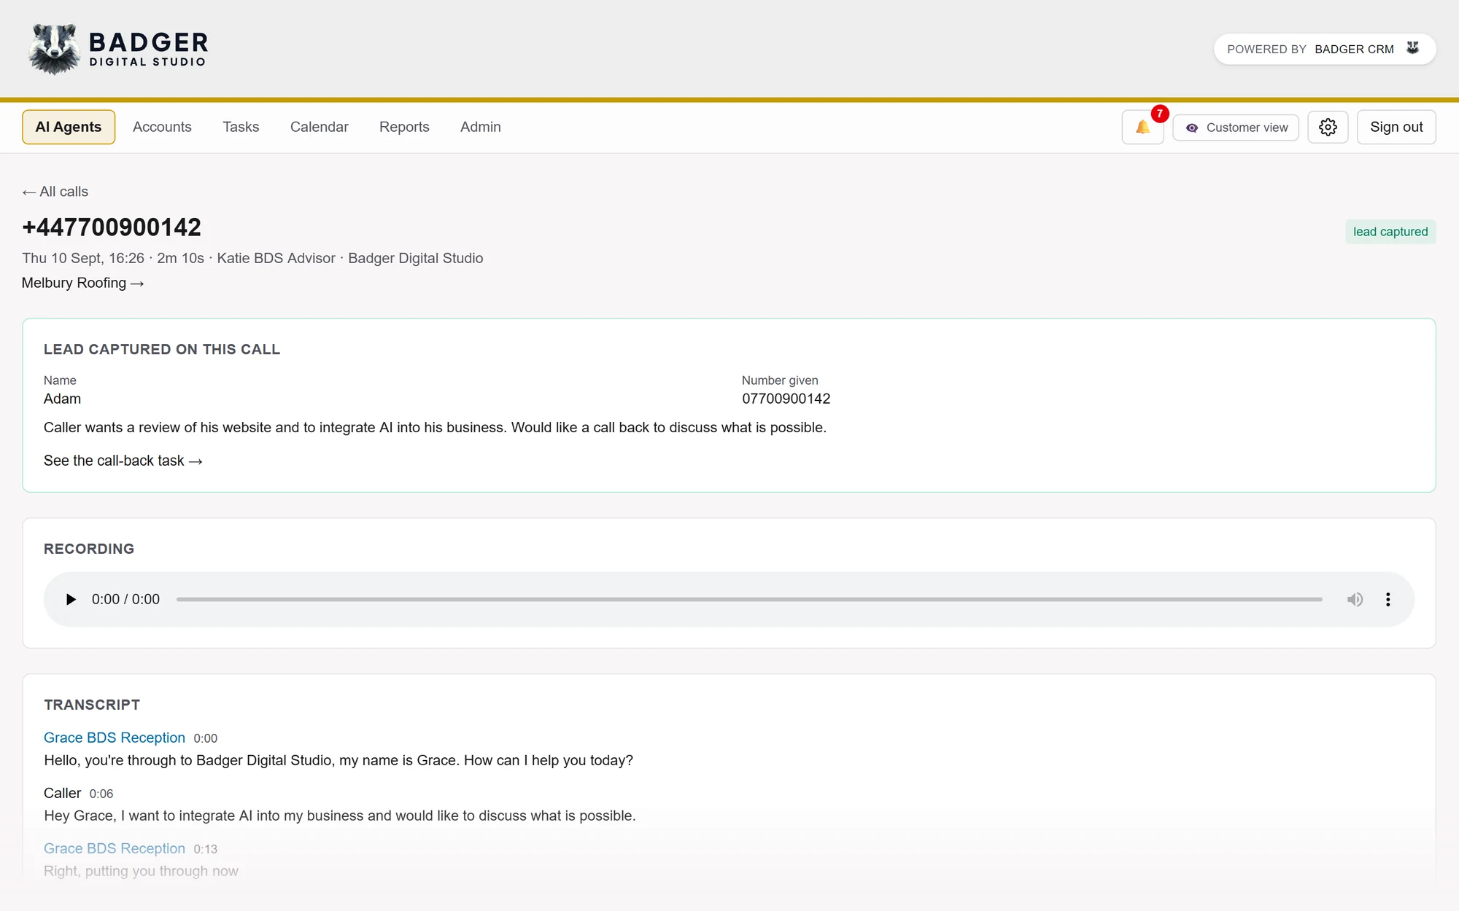
Task: Go back to All calls
Action: point(55,192)
